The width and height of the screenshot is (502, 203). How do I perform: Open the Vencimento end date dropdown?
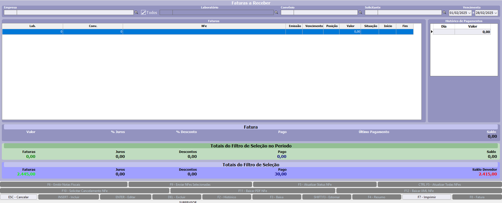(495, 13)
